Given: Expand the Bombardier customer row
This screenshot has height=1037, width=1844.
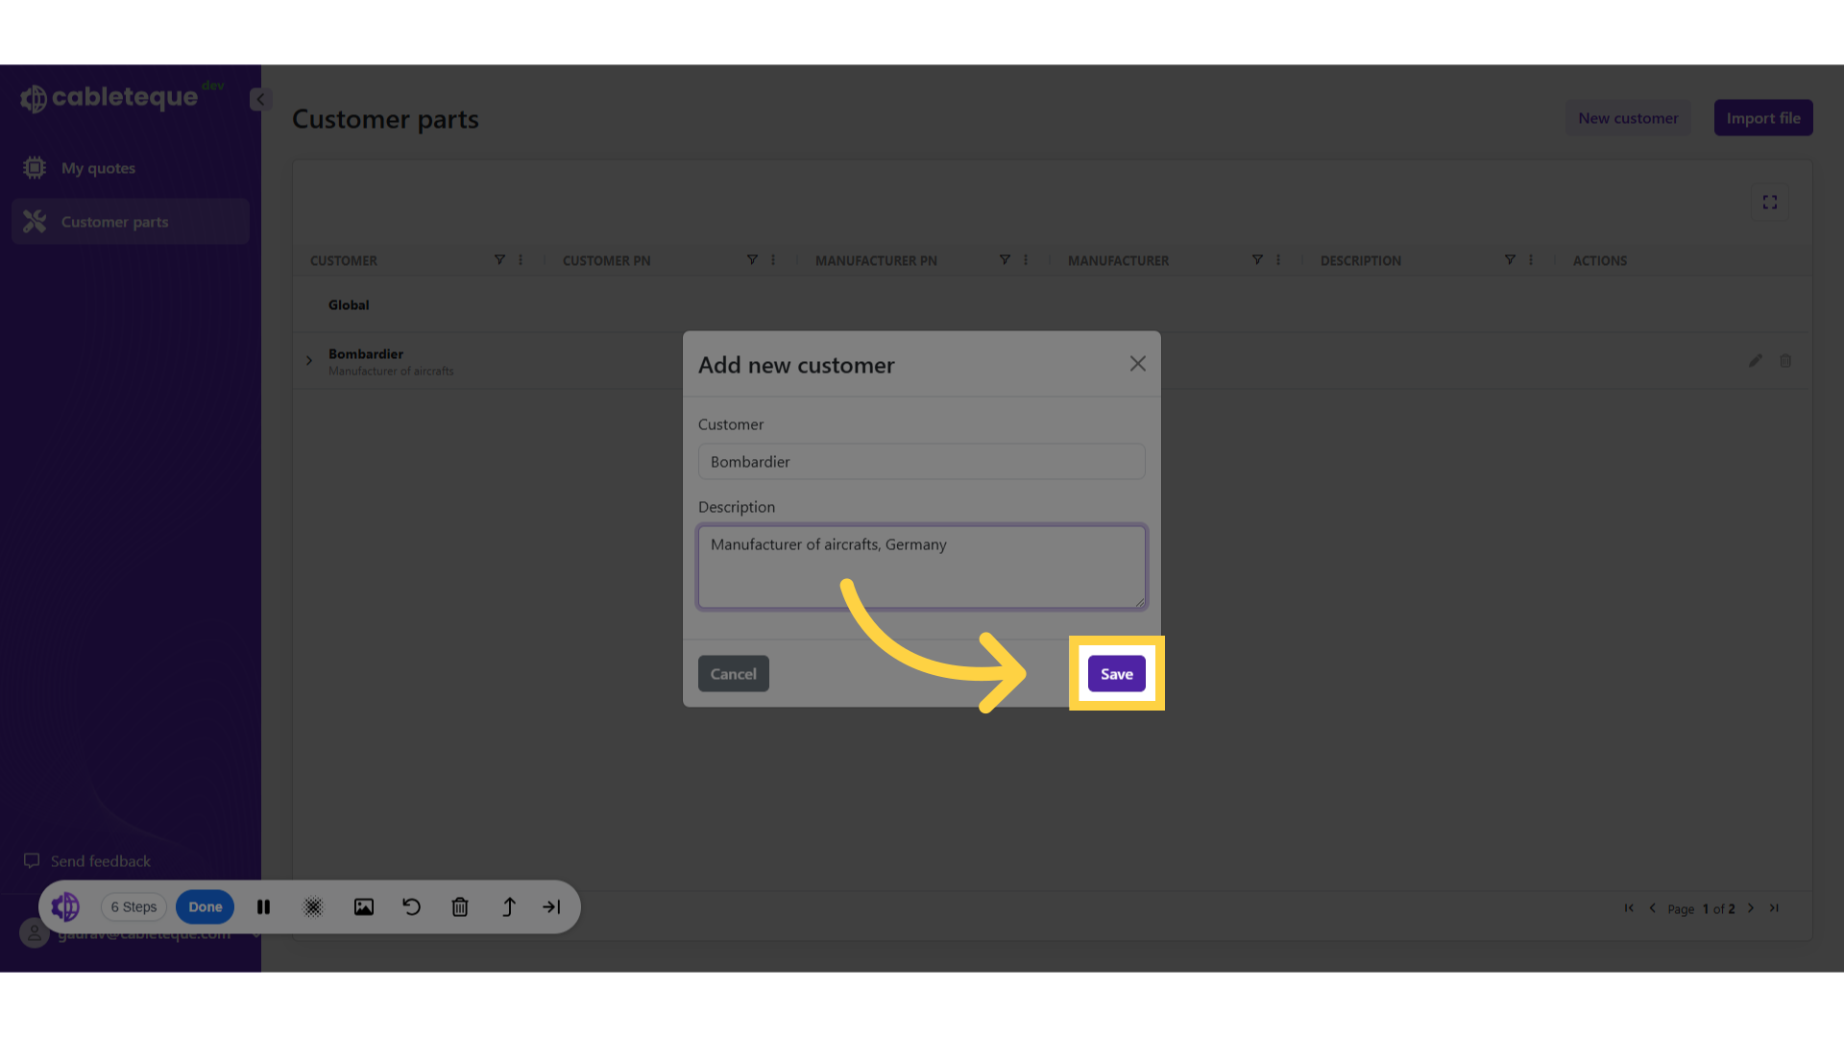Looking at the screenshot, I should point(309,361).
